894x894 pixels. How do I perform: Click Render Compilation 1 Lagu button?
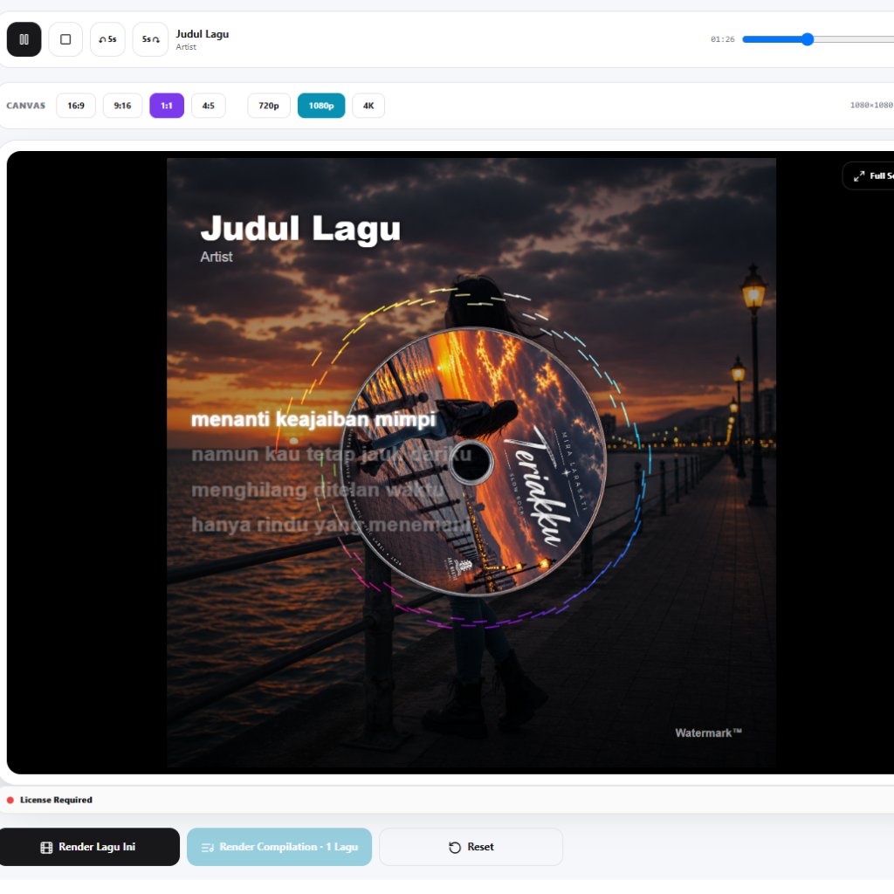(x=279, y=847)
